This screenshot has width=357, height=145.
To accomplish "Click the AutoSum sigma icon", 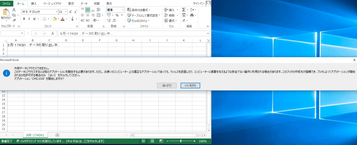I will click(184, 10).
